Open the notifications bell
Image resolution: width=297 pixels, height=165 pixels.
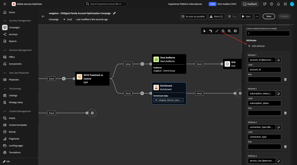[278, 4]
